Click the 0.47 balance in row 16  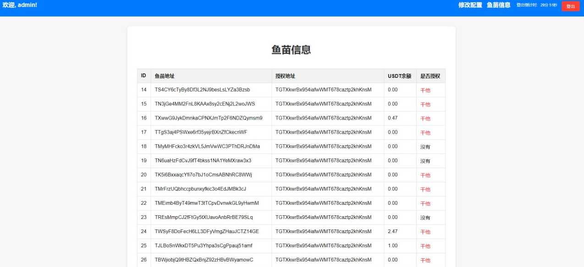tap(393, 118)
